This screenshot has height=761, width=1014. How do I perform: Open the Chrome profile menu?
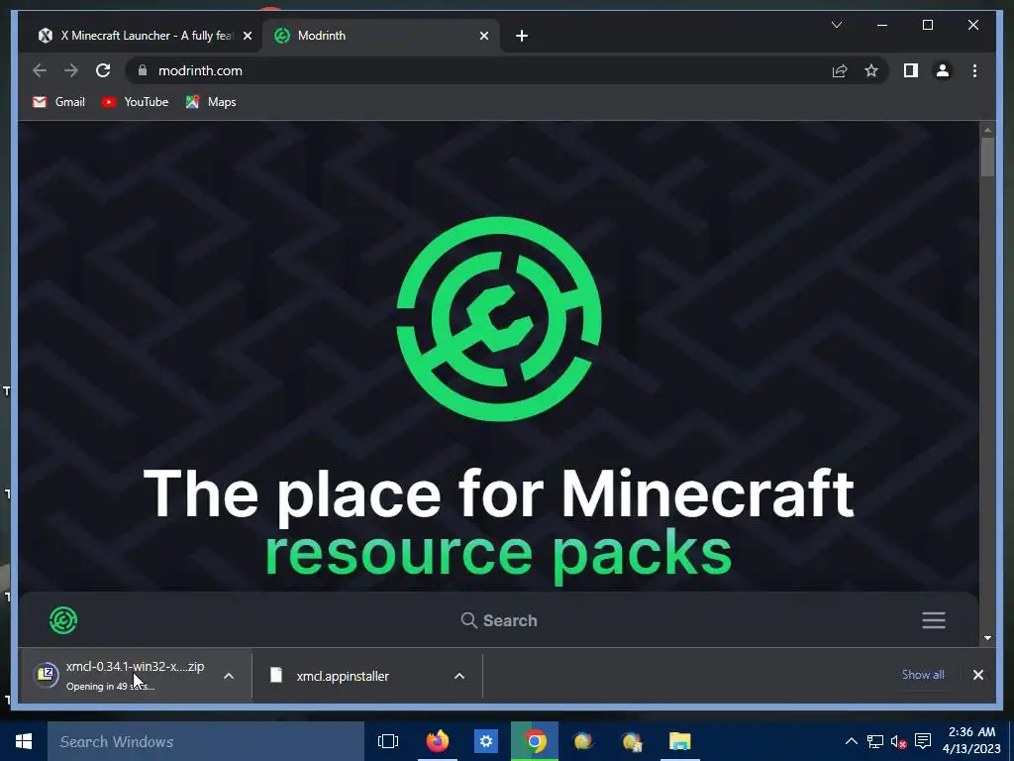click(943, 70)
